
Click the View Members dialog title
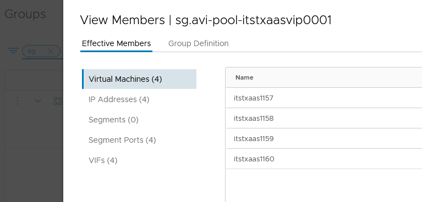click(206, 20)
